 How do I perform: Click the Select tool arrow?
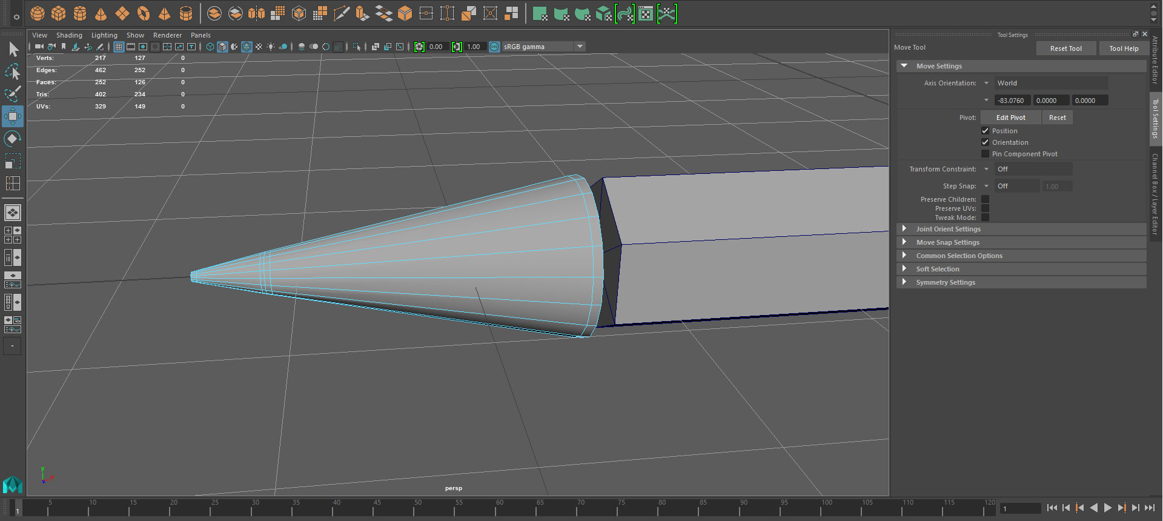click(13, 50)
